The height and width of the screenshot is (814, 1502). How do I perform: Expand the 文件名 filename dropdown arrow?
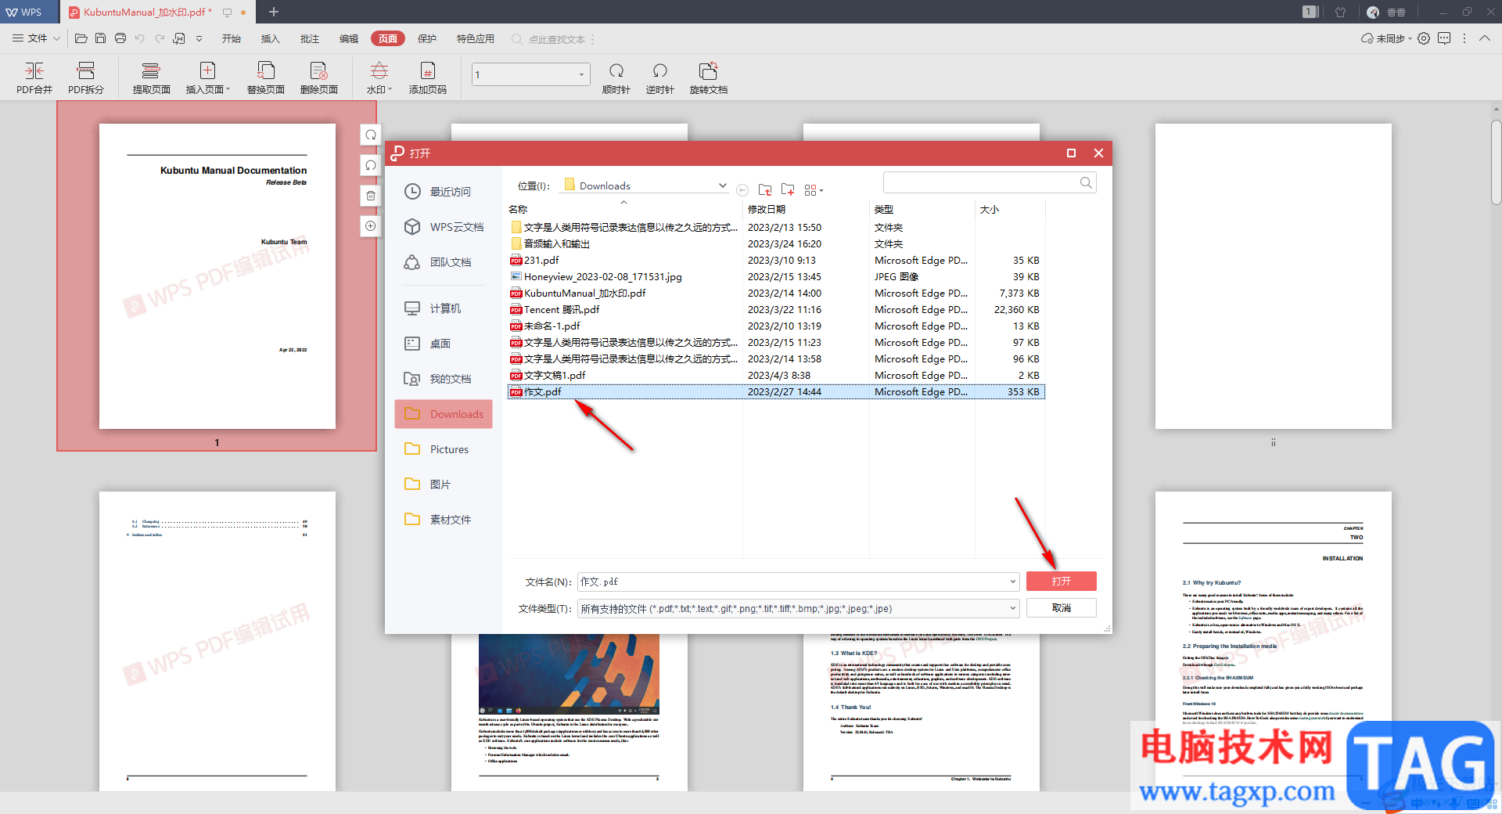[1012, 582]
